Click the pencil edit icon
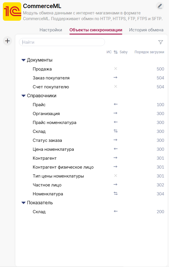Image resolution: width=169 pixels, height=267 pixels. (x=160, y=6)
